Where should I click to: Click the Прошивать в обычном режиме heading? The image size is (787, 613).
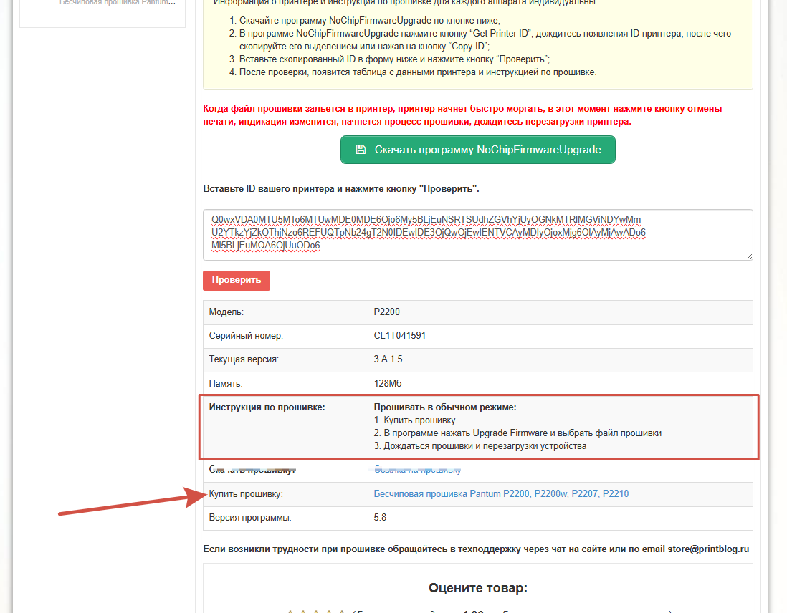pyautogui.click(x=445, y=407)
